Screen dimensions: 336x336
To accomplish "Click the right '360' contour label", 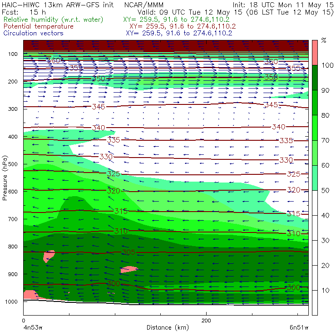I will (x=271, y=62).
